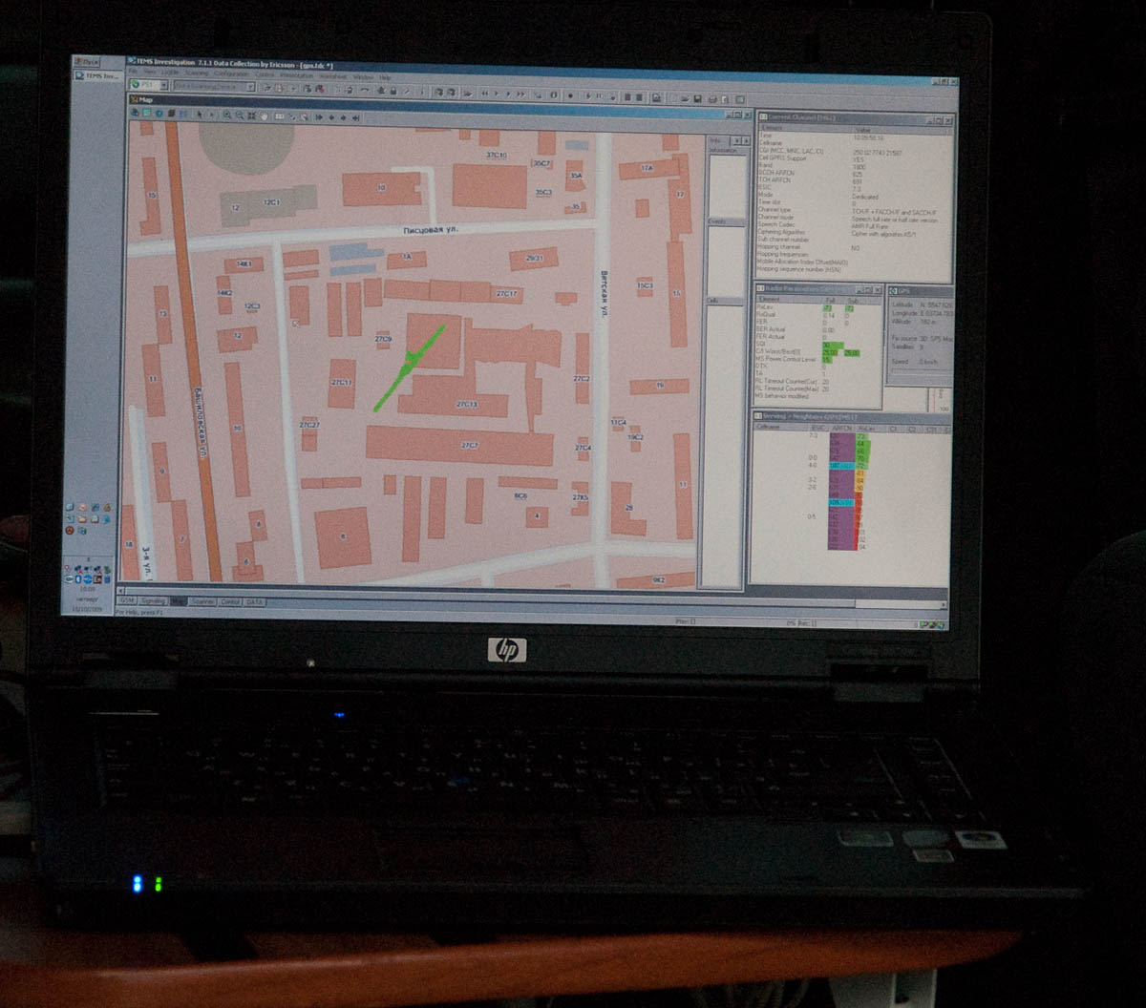Click the save diskette icon in main toolbar

coord(698,98)
